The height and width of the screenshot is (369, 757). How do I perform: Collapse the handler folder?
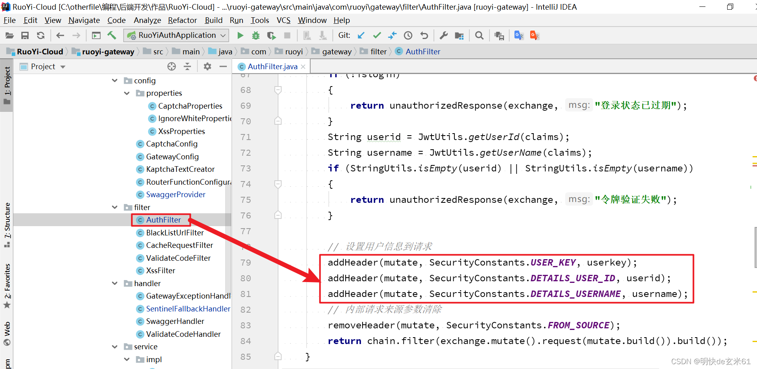(115, 283)
